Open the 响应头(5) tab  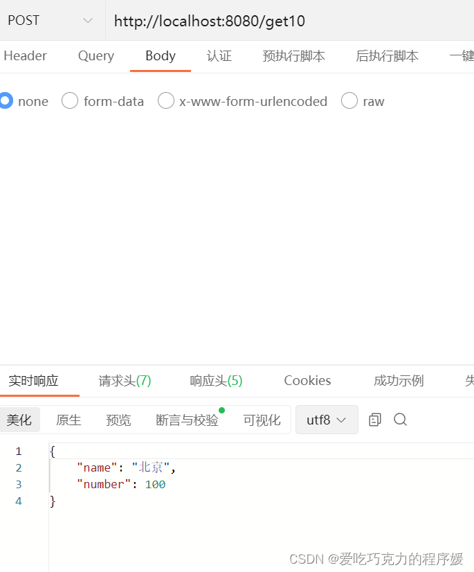tap(216, 380)
